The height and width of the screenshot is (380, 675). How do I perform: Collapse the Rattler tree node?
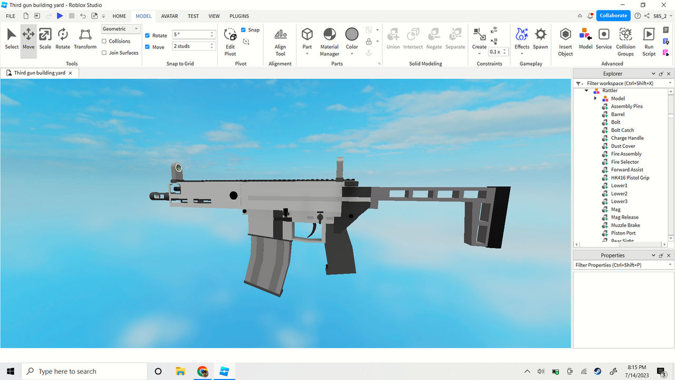coord(586,91)
